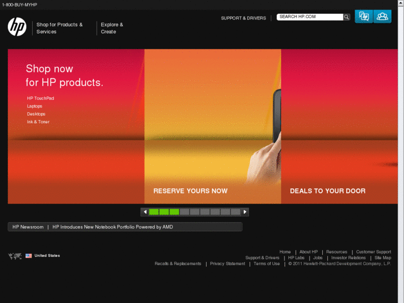Click the world map icon
404x303 pixels.
(15, 256)
